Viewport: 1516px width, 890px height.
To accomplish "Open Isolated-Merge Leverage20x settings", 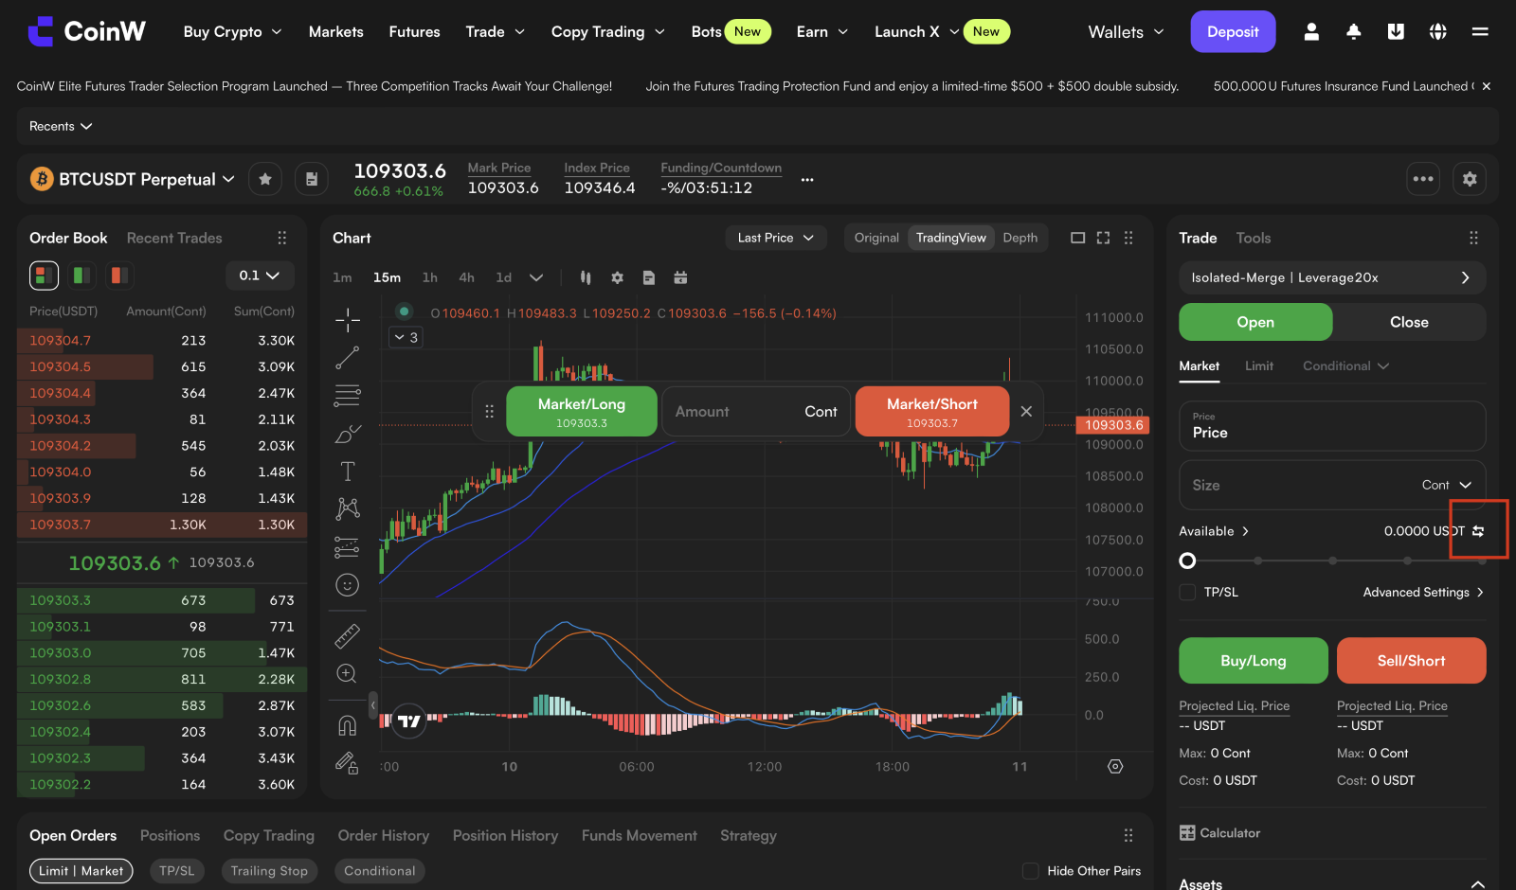I will (1332, 277).
